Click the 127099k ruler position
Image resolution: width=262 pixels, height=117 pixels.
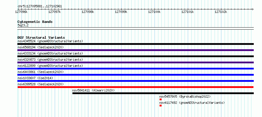tap(121, 12)
